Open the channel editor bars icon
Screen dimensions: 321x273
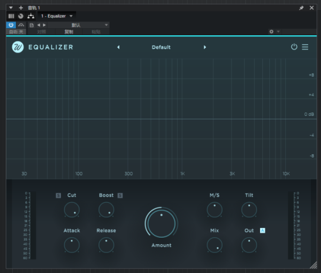pos(11,16)
